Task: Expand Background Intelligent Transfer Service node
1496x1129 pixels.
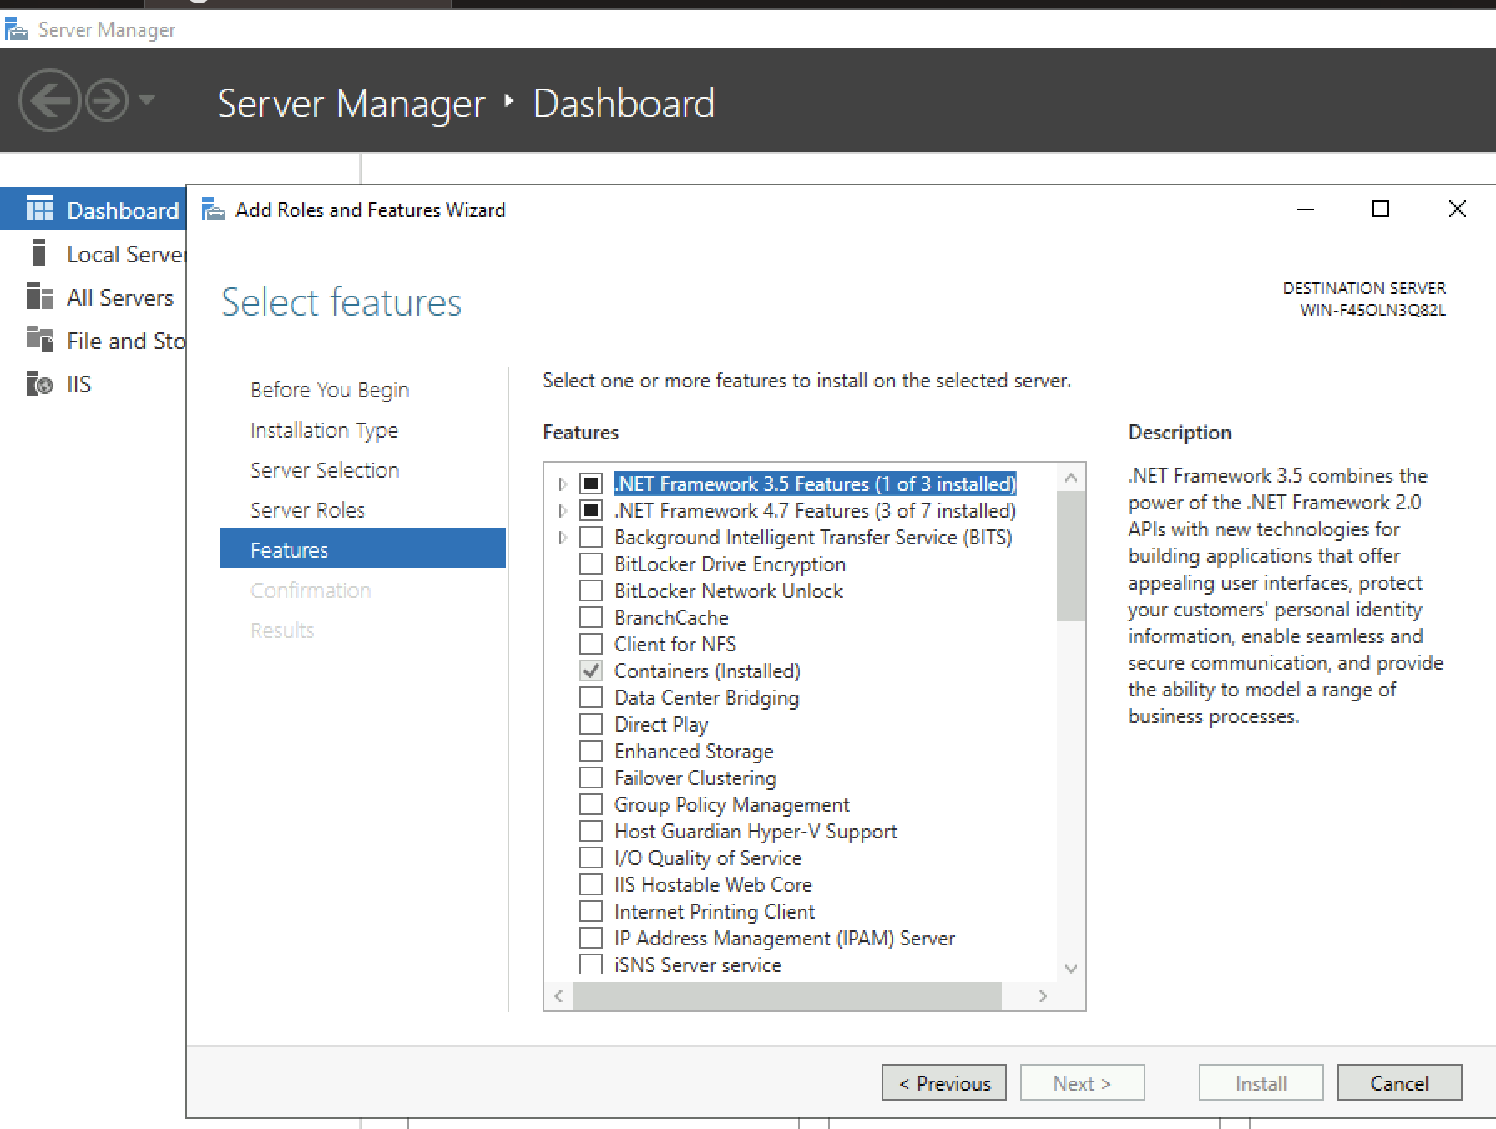Action: tap(563, 538)
